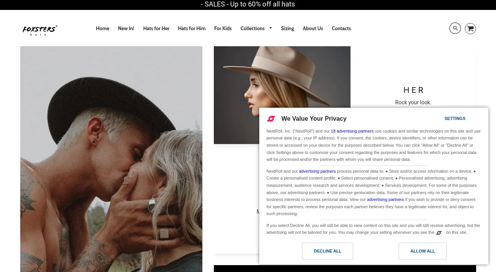496x272 pixels.
Task: Click the couple kissing photo
Action: (111, 159)
